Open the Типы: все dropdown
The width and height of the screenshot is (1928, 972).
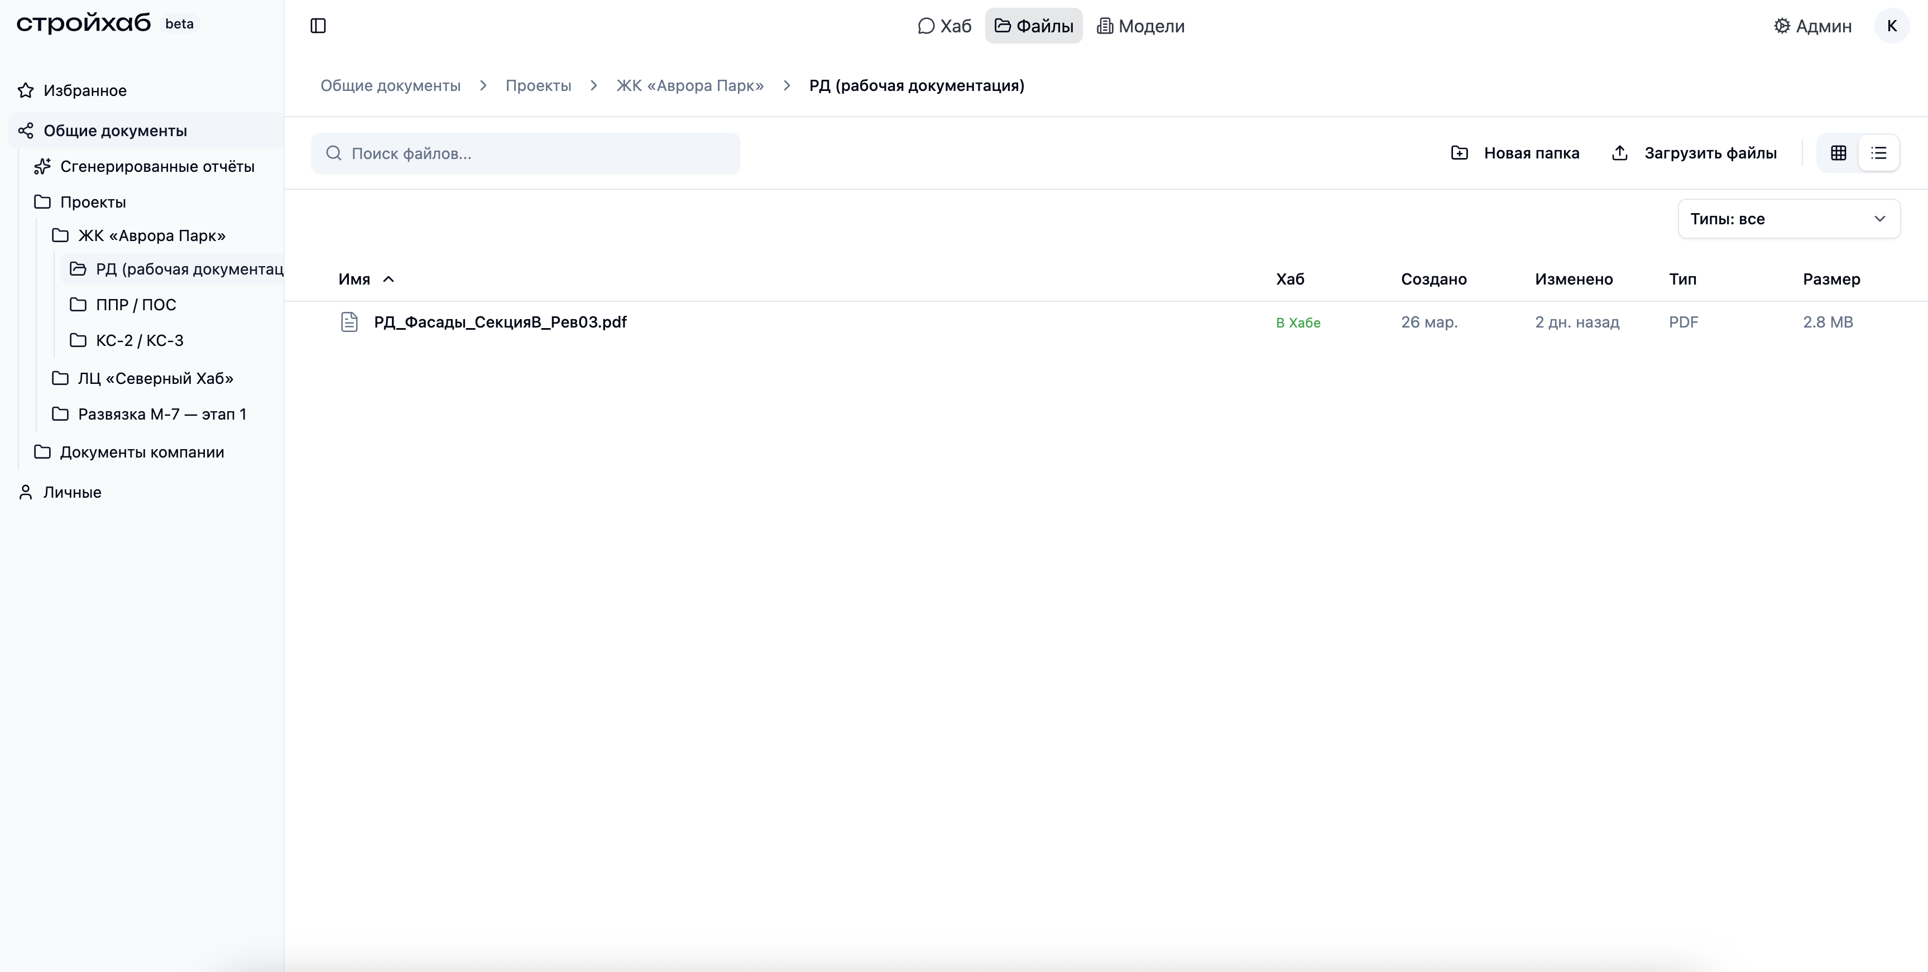(1788, 219)
